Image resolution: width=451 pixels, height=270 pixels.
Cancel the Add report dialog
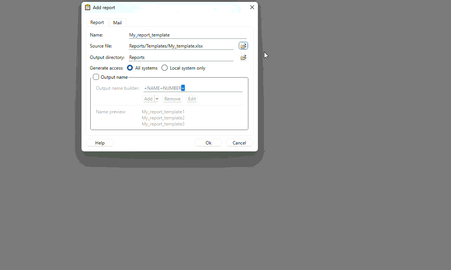(x=239, y=143)
